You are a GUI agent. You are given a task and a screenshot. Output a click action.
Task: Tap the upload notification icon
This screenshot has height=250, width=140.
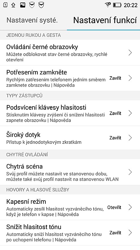pos(13,5)
